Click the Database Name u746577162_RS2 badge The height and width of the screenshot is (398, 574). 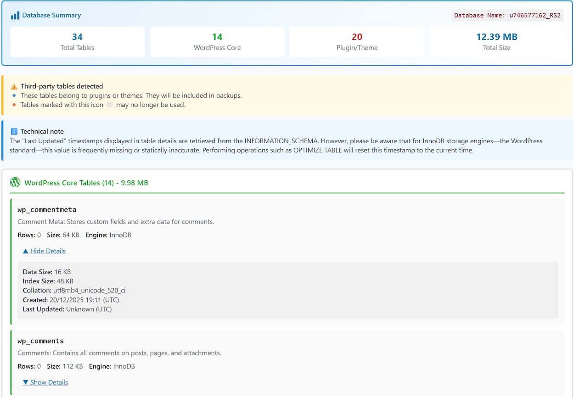(507, 15)
